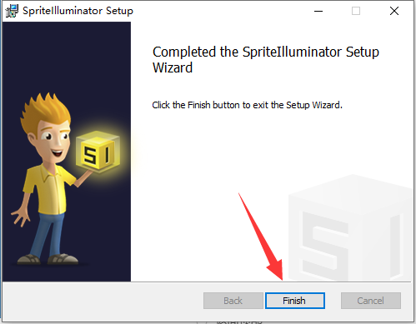Select the greyed-out Back button
This screenshot has width=416, height=324.
pyautogui.click(x=233, y=301)
